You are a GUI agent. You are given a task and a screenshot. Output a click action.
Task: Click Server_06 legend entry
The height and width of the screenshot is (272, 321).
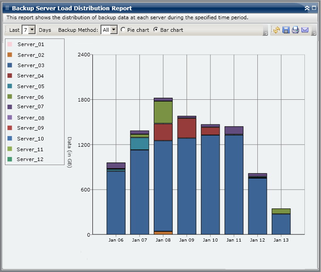click(30, 97)
